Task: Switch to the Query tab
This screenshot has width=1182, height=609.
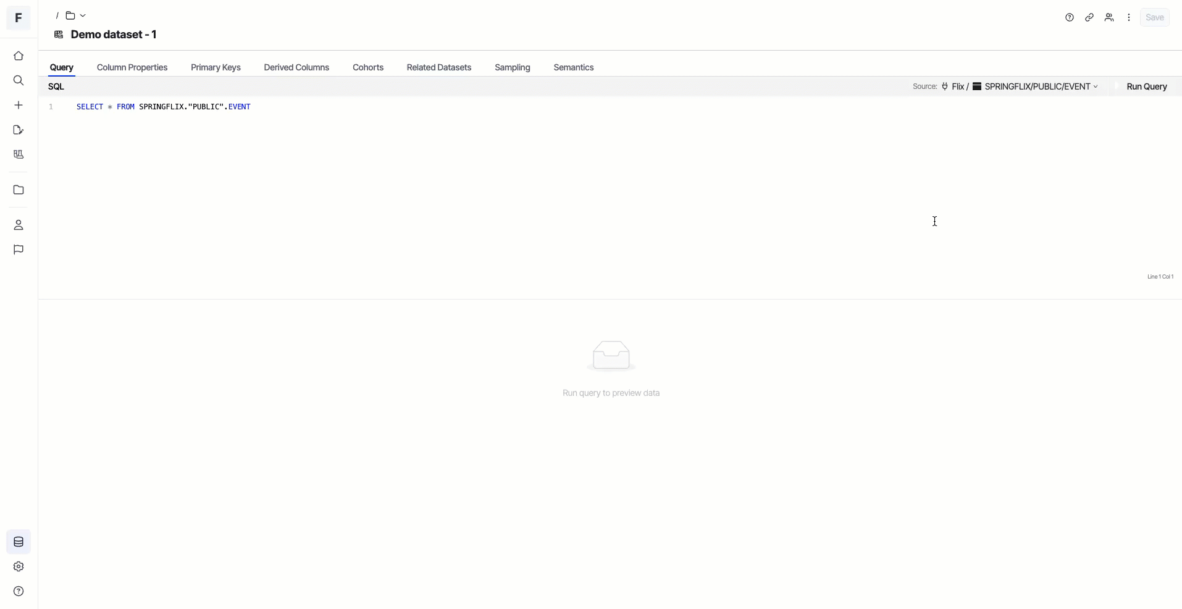Action: 62,67
